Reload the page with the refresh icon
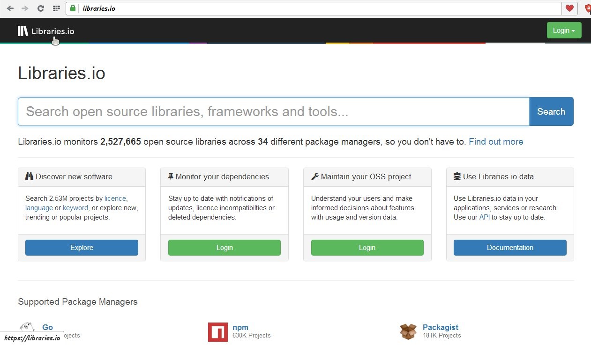Image resolution: width=591 pixels, height=345 pixels. tap(40, 8)
